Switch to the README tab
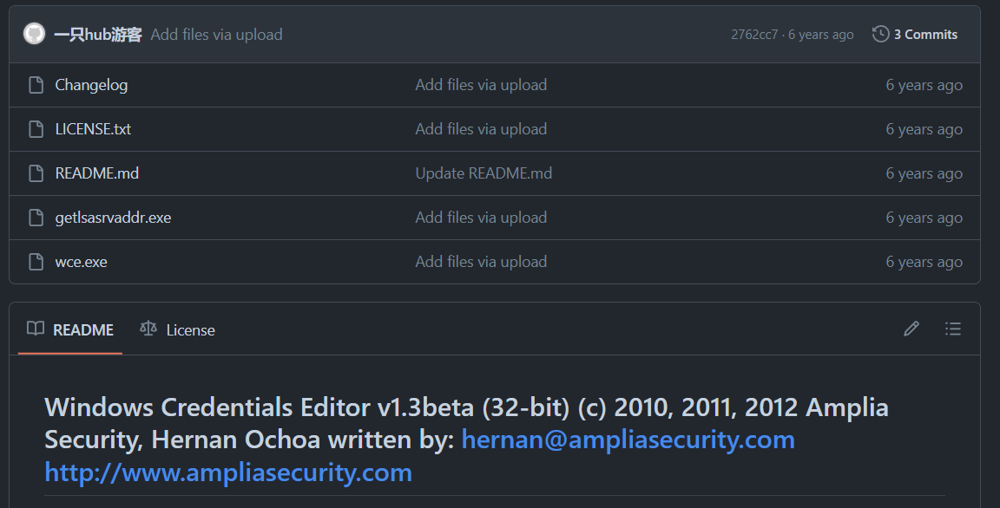1000x508 pixels. [70, 329]
